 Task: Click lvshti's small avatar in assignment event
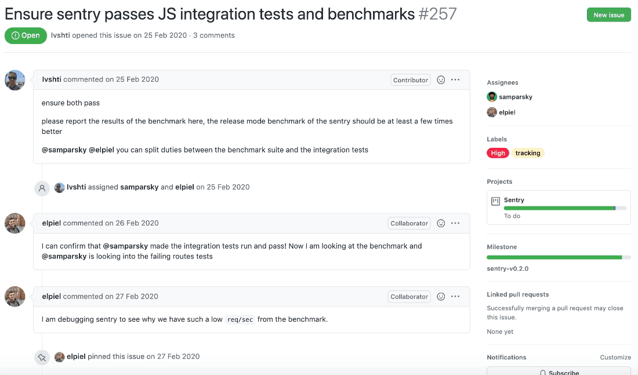pyautogui.click(x=59, y=188)
